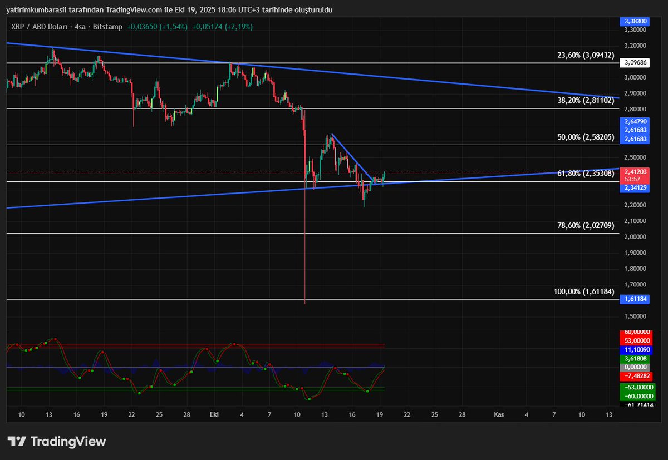
Task: Click the blue 2,34129 price tag
Action: 635,188
